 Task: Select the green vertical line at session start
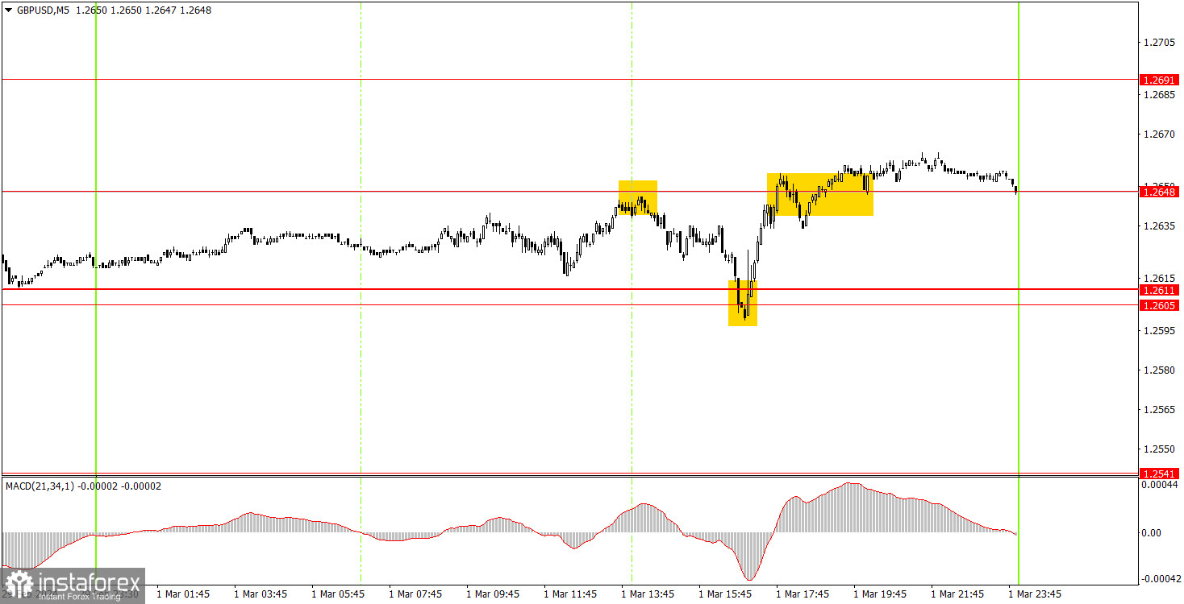[x=96, y=293]
